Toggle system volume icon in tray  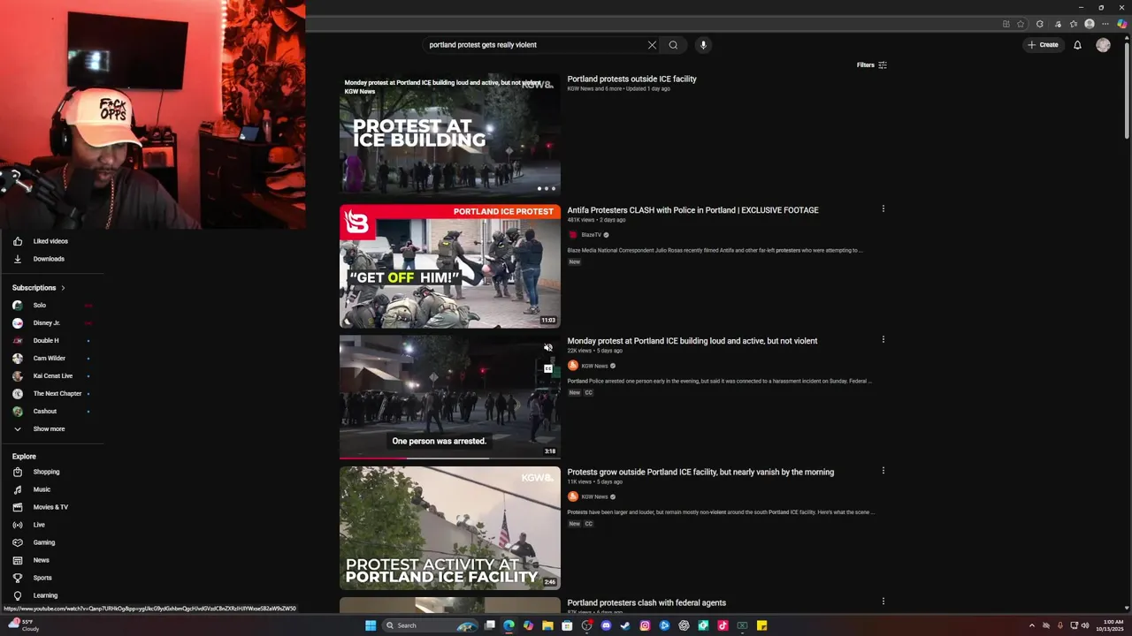1085,625
